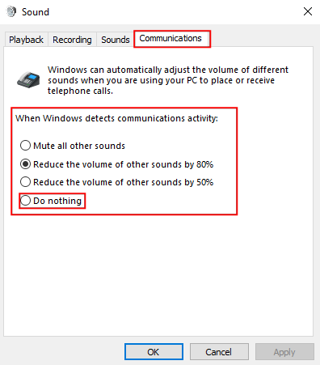Choose the Mute all other sounds circle
This screenshot has height=365, width=320.
pyautogui.click(x=25, y=146)
